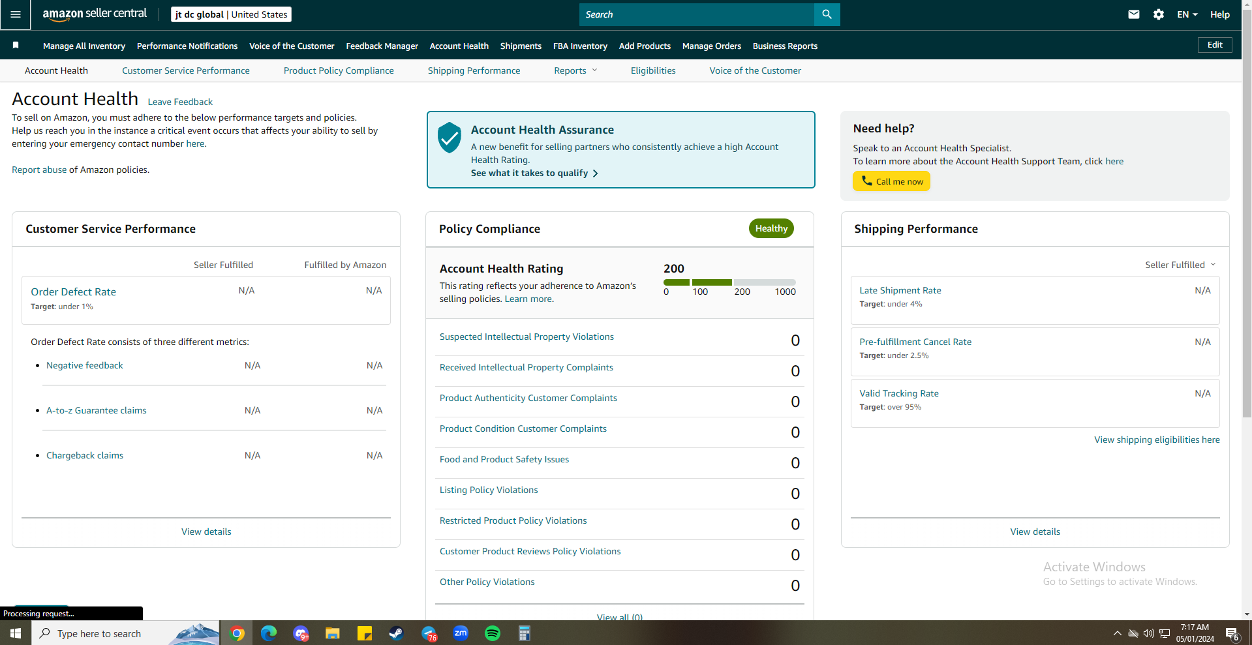Screen dimensions: 1252x645
Task: Open File Explorer from the taskbar
Action: pyautogui.click(x=333, y=633)
